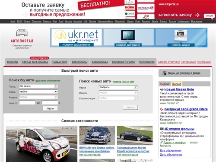Click Застрахуй свой grand vitara link
This screenshot has height=162, width=216.
pos(186,109)
